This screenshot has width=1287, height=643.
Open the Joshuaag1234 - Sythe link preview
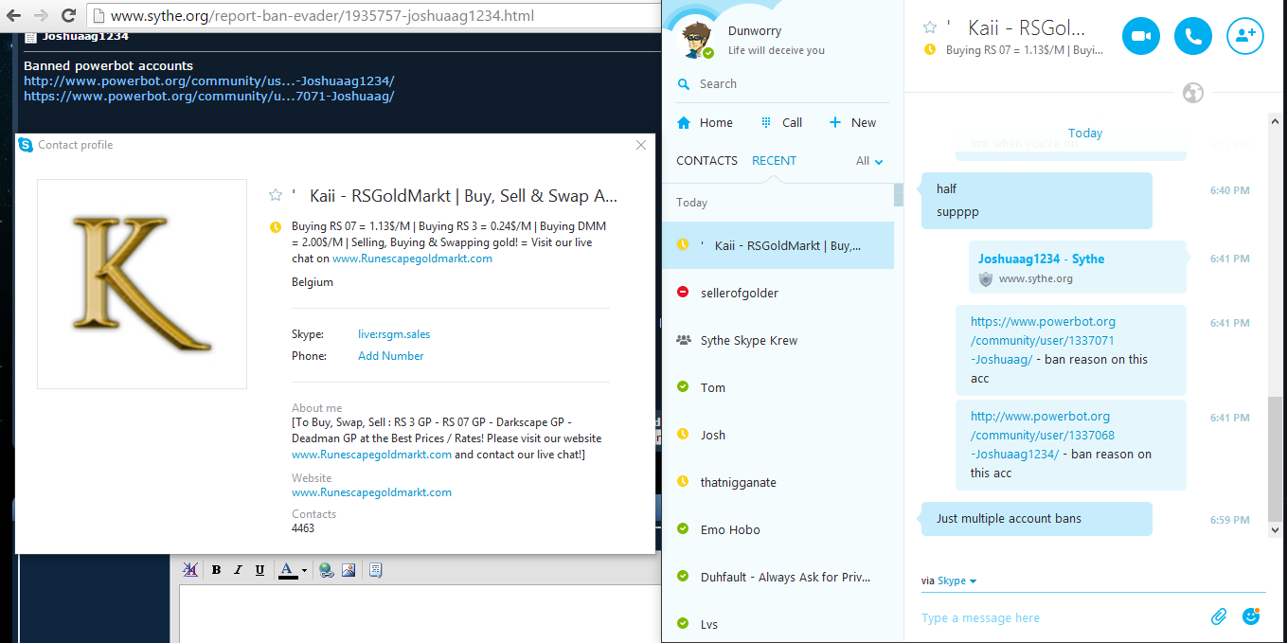pyautogui.click(x=1077, y=267)
